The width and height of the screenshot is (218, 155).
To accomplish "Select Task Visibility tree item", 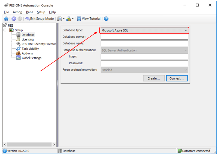I will point(30,49).
